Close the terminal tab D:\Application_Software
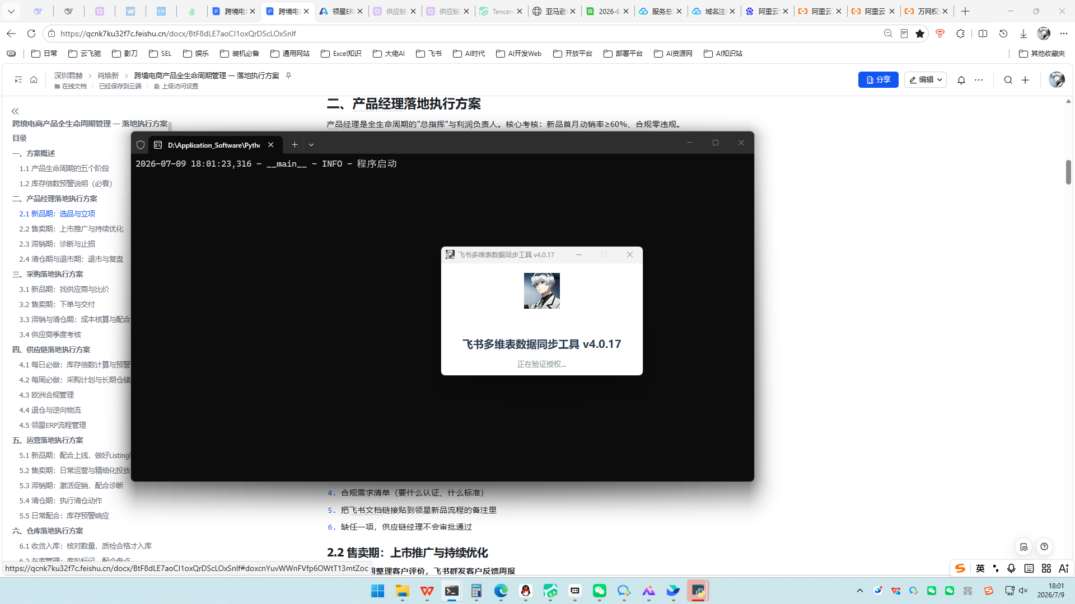Screen dimensions: 1075x604 pyautogui.click(x=271, y=144)
